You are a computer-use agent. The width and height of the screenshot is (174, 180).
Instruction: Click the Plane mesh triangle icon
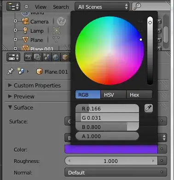25,40
